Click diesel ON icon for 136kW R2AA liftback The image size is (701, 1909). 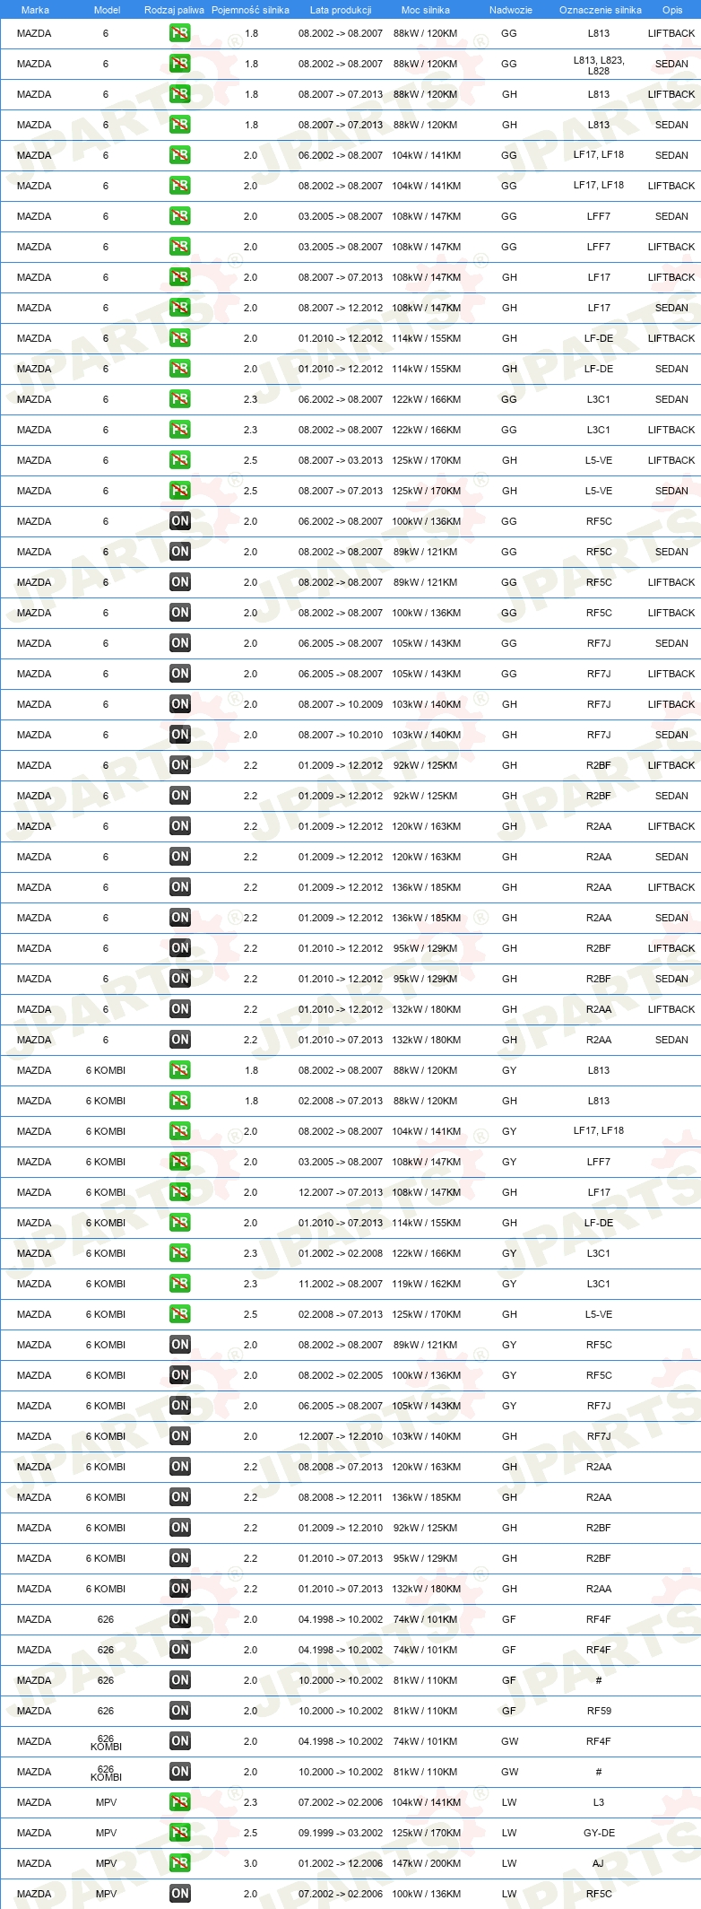coord(180,887)
